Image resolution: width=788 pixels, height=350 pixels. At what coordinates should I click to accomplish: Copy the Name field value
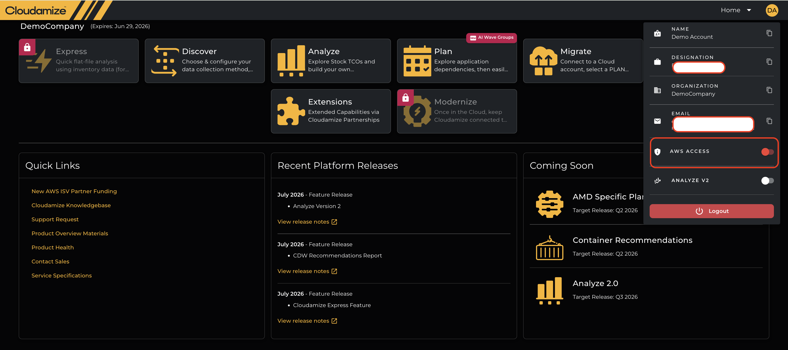769,33
